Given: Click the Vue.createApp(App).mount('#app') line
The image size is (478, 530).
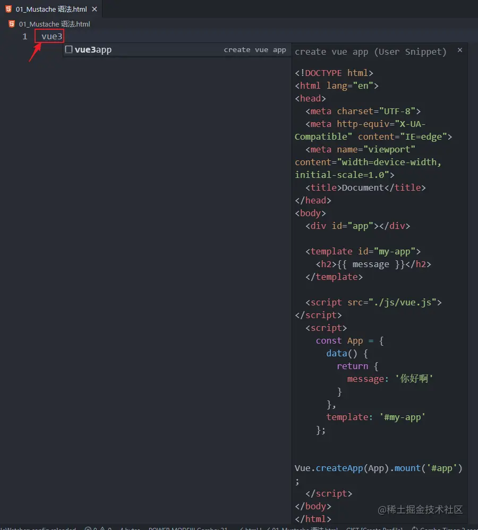Looking at the screenshot, I should (x=379, y=468).
